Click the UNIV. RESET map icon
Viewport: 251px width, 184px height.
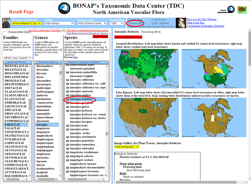point(242,10)
